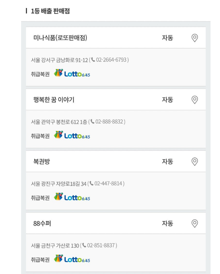Select store name 미나식품(로또판매점)
The image size is (220, 274).
60,38
